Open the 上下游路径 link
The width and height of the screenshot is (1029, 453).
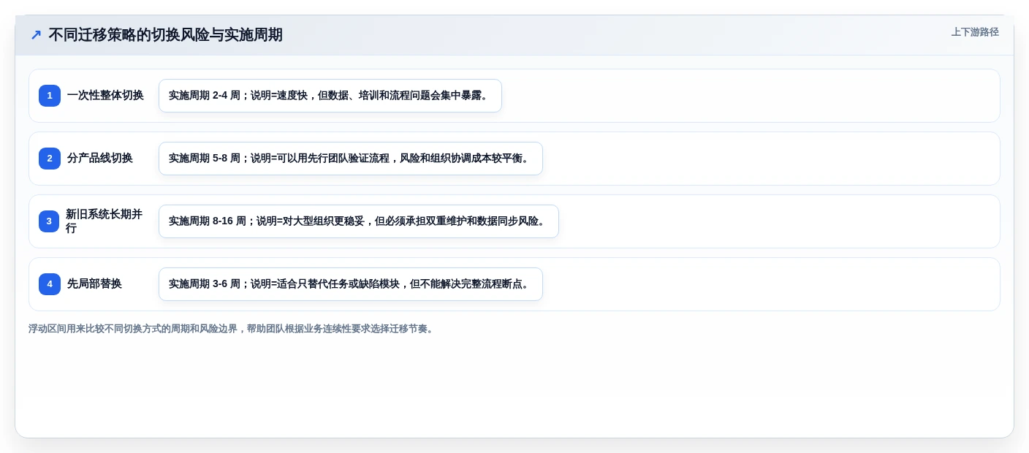coord(975,32)
